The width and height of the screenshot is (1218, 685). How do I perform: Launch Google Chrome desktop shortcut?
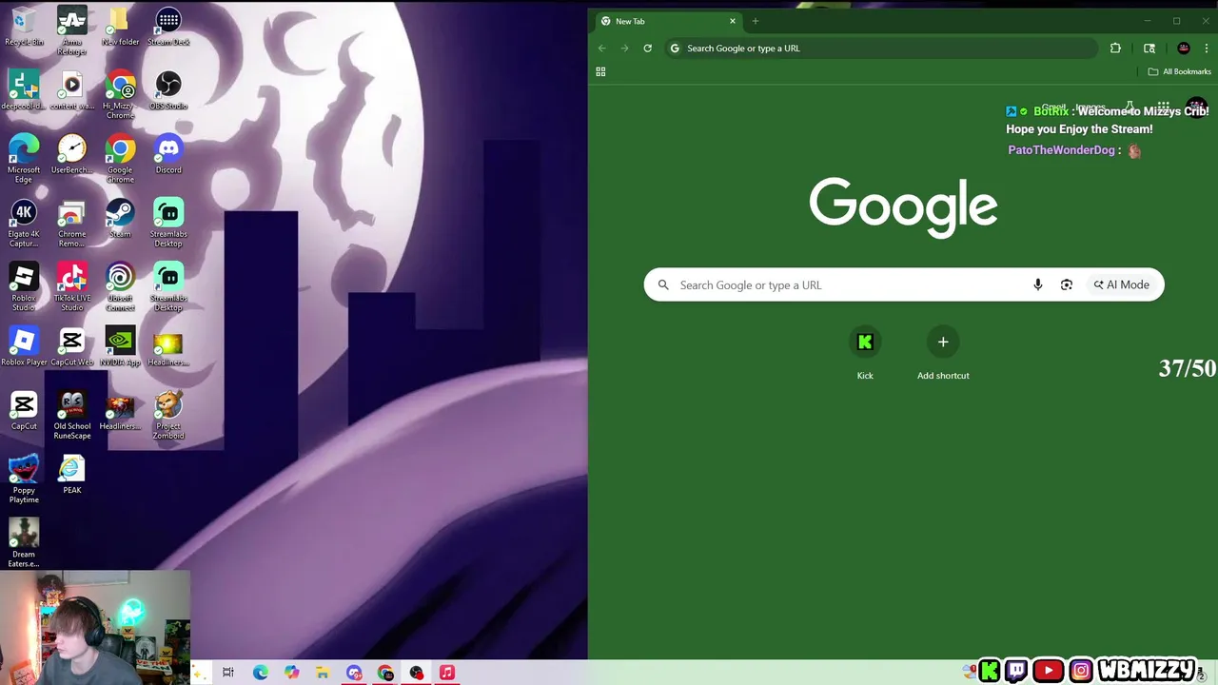120,159
